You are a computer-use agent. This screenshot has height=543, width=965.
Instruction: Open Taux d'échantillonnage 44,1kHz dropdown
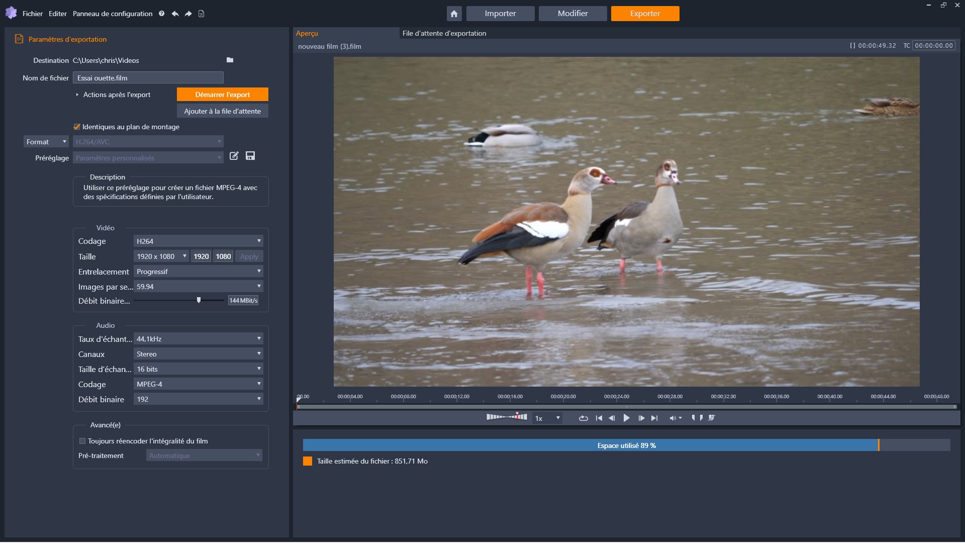pos(198,339)
